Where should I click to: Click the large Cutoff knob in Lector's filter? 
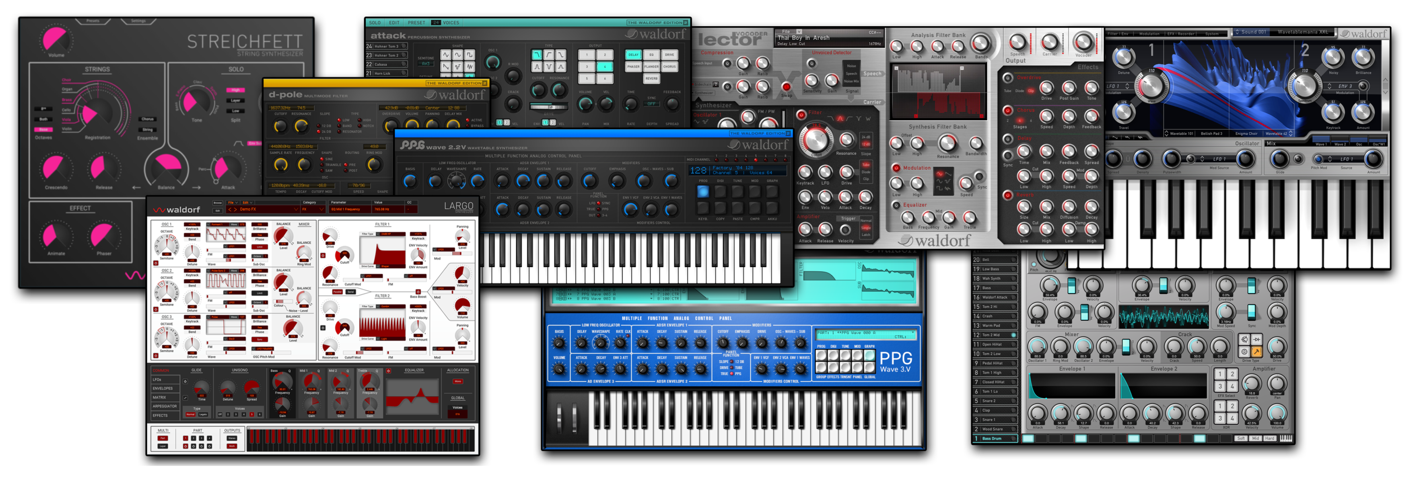816,139
